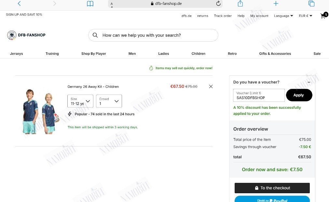329x202 pixels.
Task: Click the Order overview heading
Action: pyautogui.click(x=251, y=129)
